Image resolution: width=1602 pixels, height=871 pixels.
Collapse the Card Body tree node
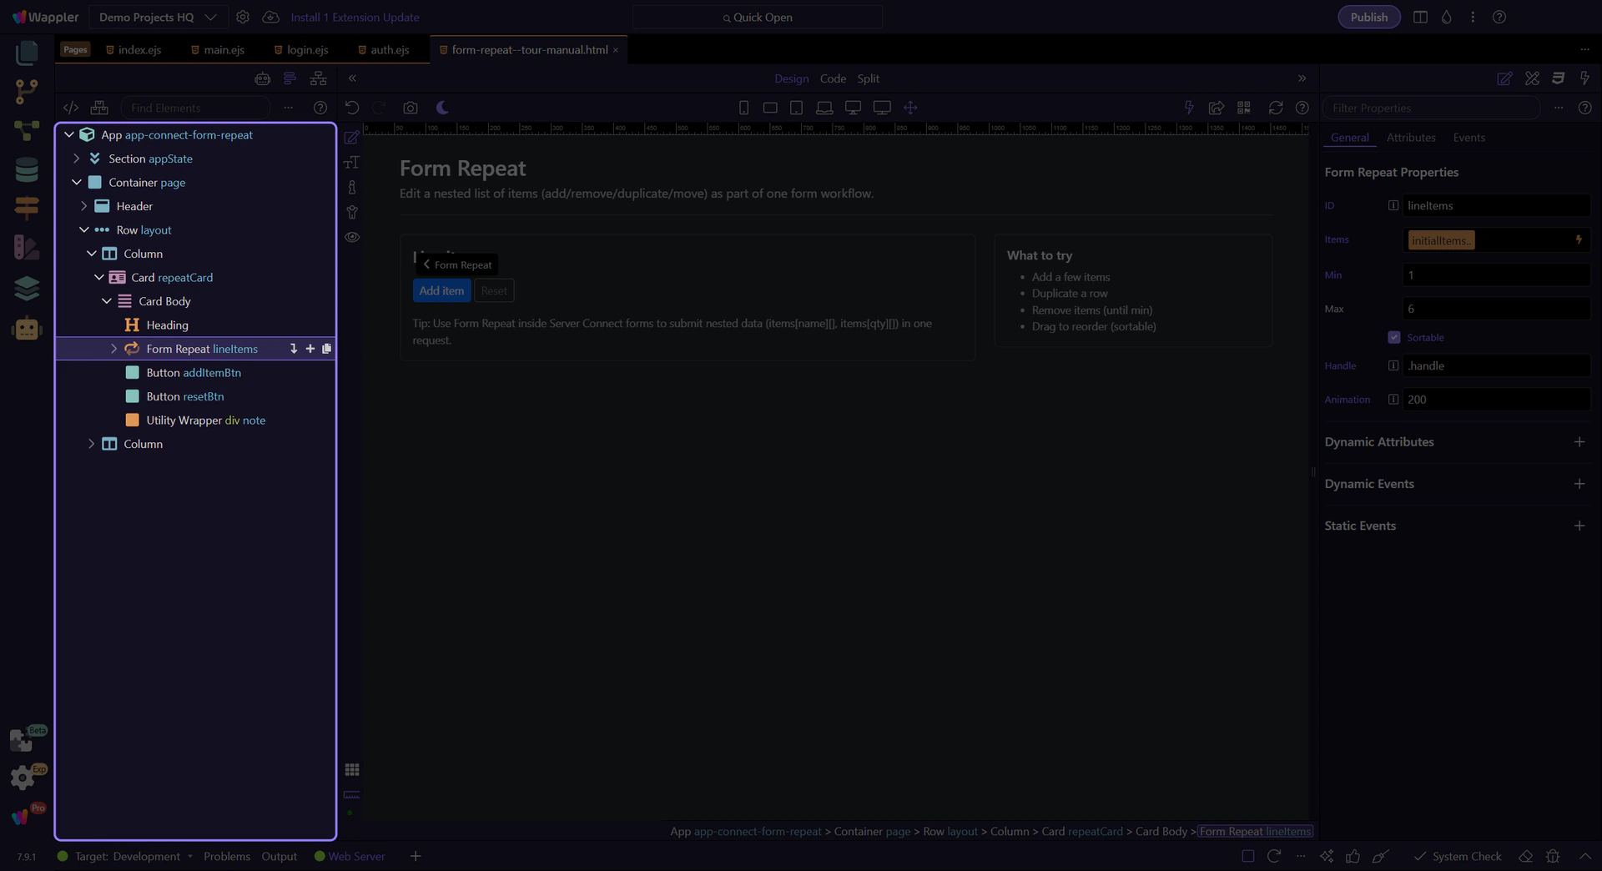tap(107, 301)
